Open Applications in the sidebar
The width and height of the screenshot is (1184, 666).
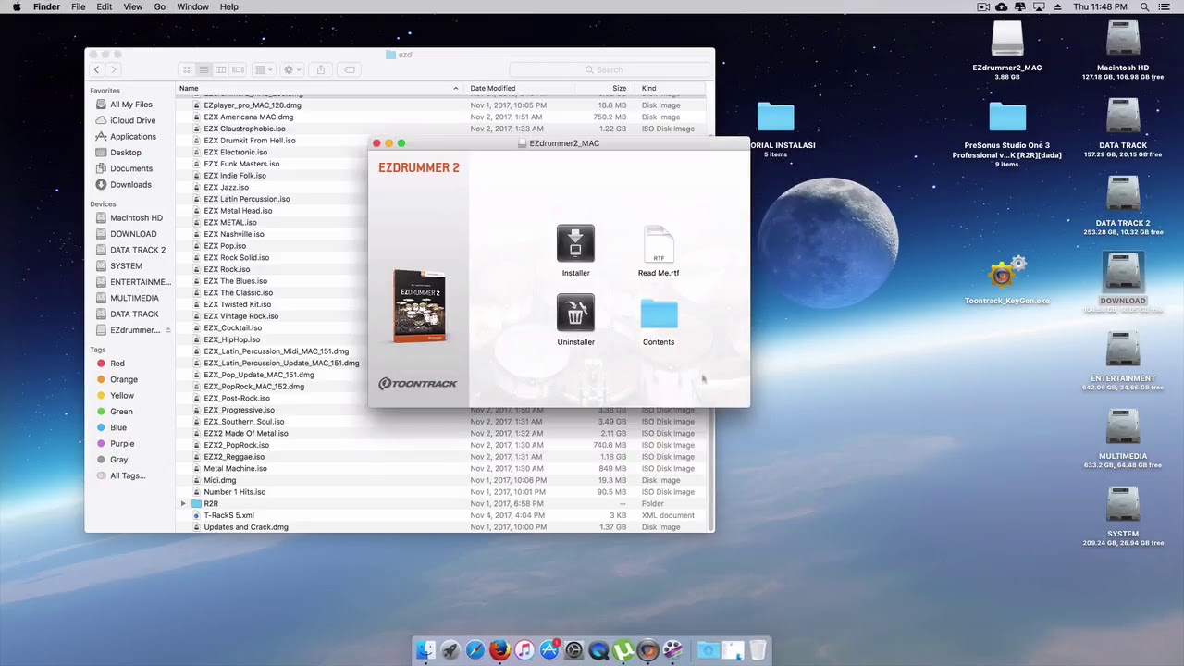click(x=132, y=136)
